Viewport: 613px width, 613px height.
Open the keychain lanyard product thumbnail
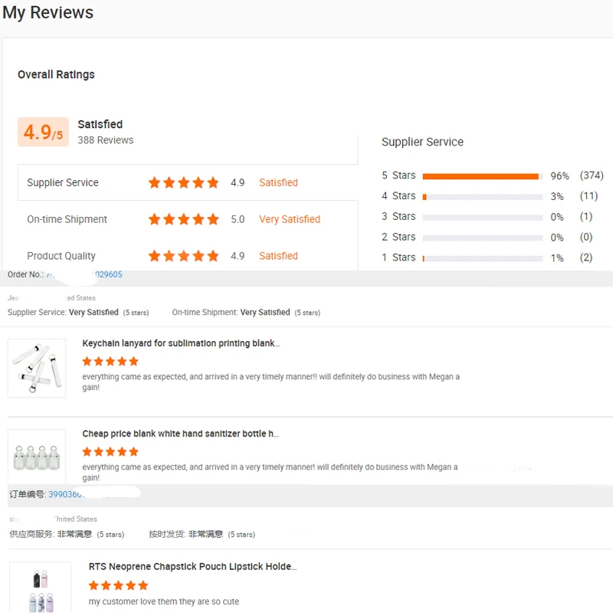point(37,368)
